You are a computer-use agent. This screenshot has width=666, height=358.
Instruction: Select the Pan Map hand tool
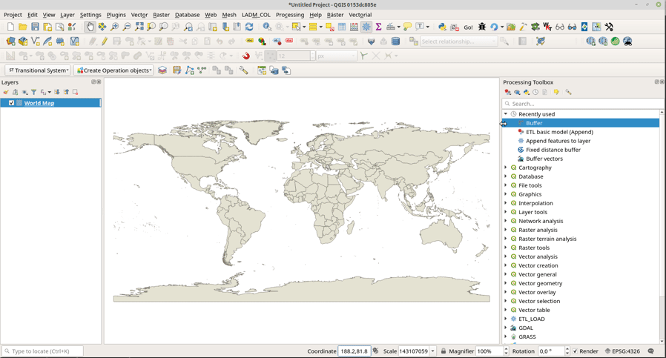(x=90, y=27)
